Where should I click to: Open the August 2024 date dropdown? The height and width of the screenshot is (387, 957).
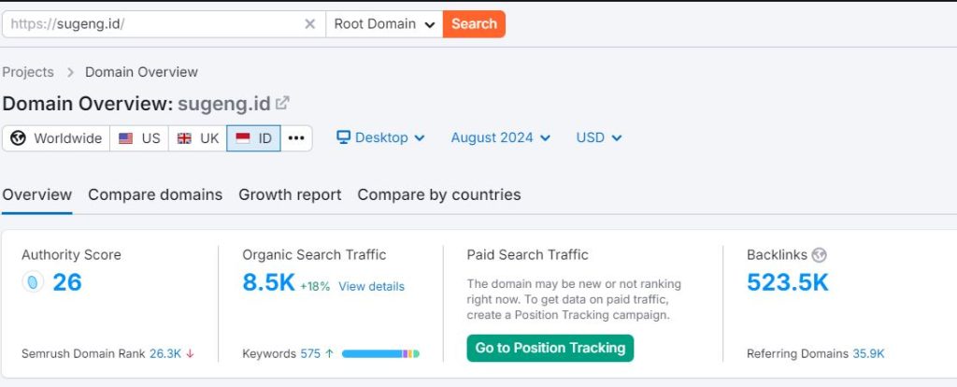point(501,138)
